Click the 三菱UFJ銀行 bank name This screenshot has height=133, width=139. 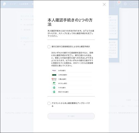62,79
